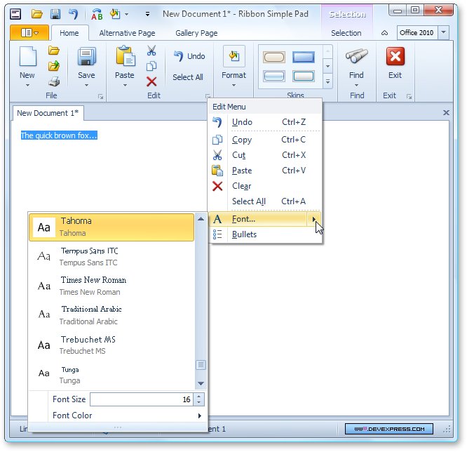Expand the Format button dropdown arrow
This screenshot has height=452, width=467.
click(233, 85)
